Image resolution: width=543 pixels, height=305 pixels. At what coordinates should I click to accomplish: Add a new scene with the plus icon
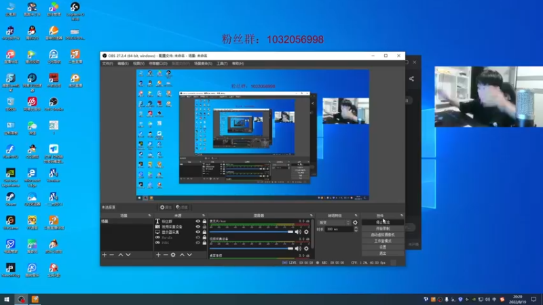pyautogui.click(x=105, y=255)
